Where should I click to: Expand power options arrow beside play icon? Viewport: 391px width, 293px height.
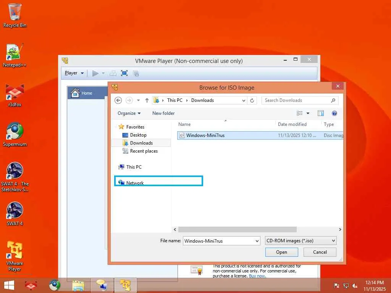tap(103, 73)
